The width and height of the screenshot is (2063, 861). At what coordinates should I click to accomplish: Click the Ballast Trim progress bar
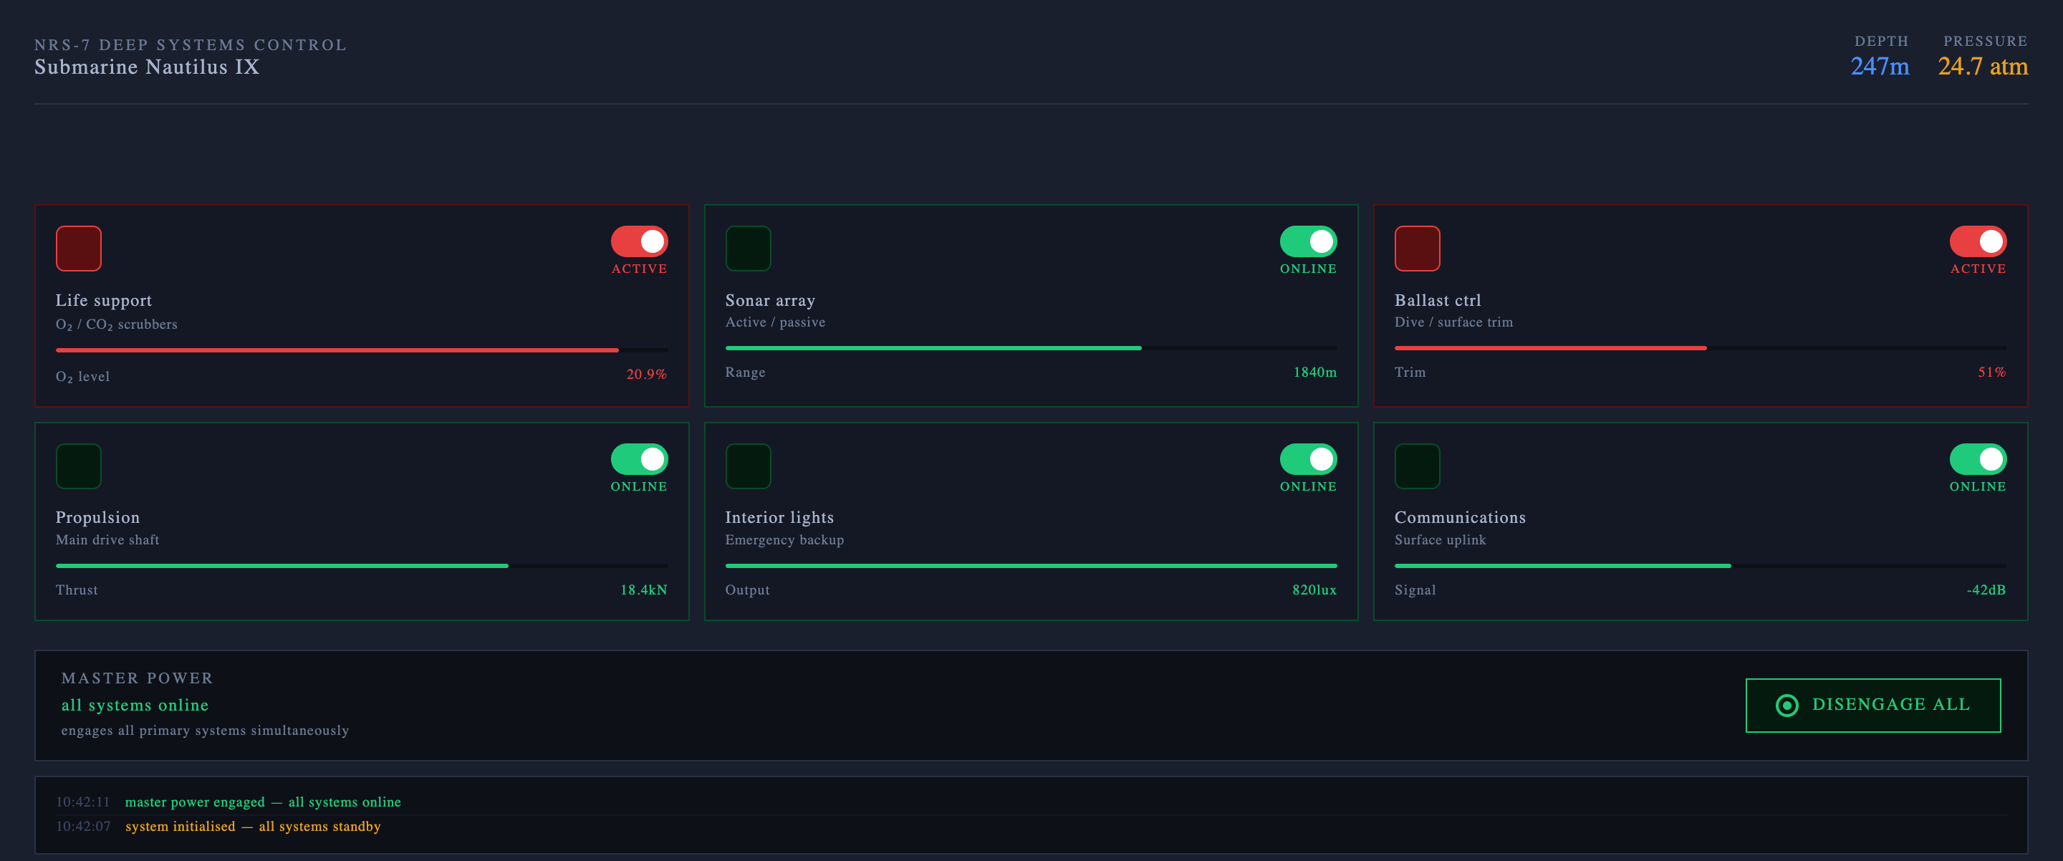coord(1701,347)
